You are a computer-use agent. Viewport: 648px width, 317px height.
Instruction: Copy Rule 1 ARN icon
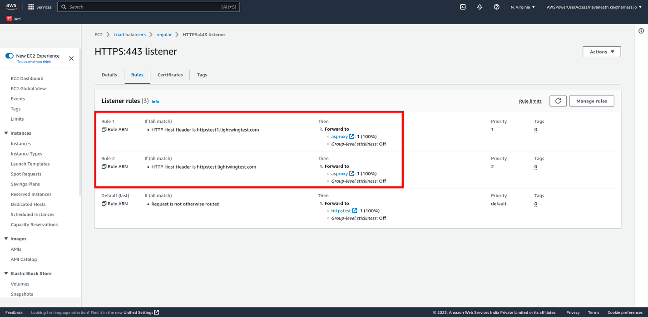104,130
